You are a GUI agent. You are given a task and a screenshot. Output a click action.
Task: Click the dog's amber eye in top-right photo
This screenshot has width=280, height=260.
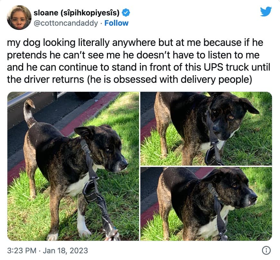tap(231, 117)
